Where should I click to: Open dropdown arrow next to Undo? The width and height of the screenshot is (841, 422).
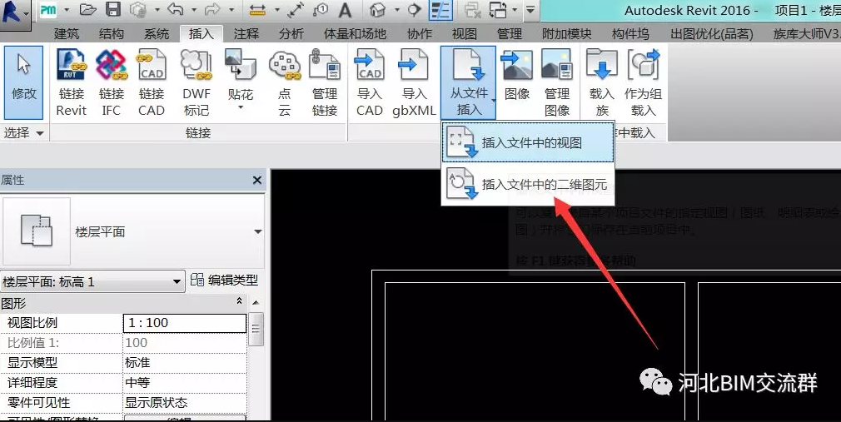(194, 10)
